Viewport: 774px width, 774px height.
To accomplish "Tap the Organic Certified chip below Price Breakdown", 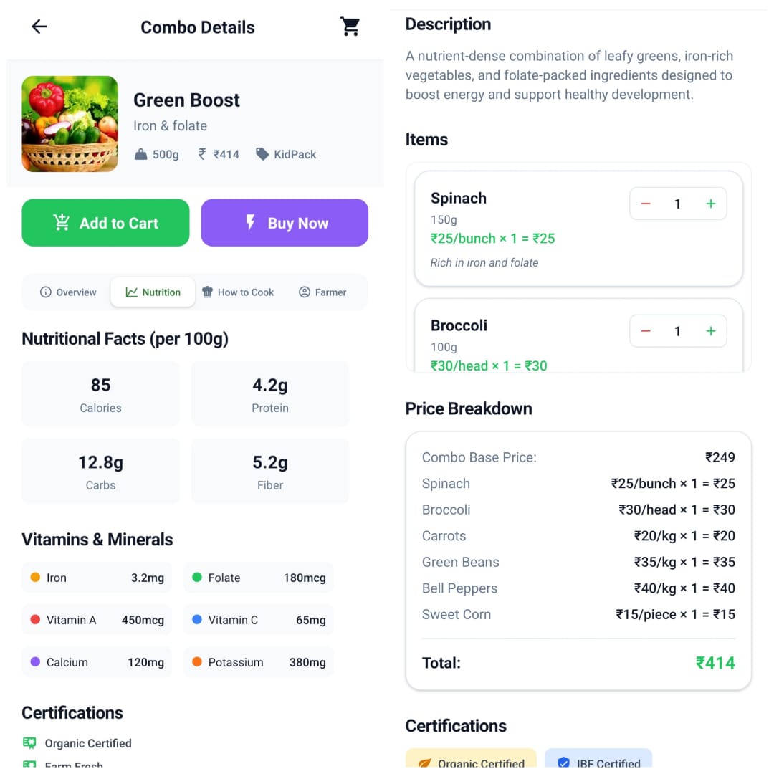I will (471, 762).
